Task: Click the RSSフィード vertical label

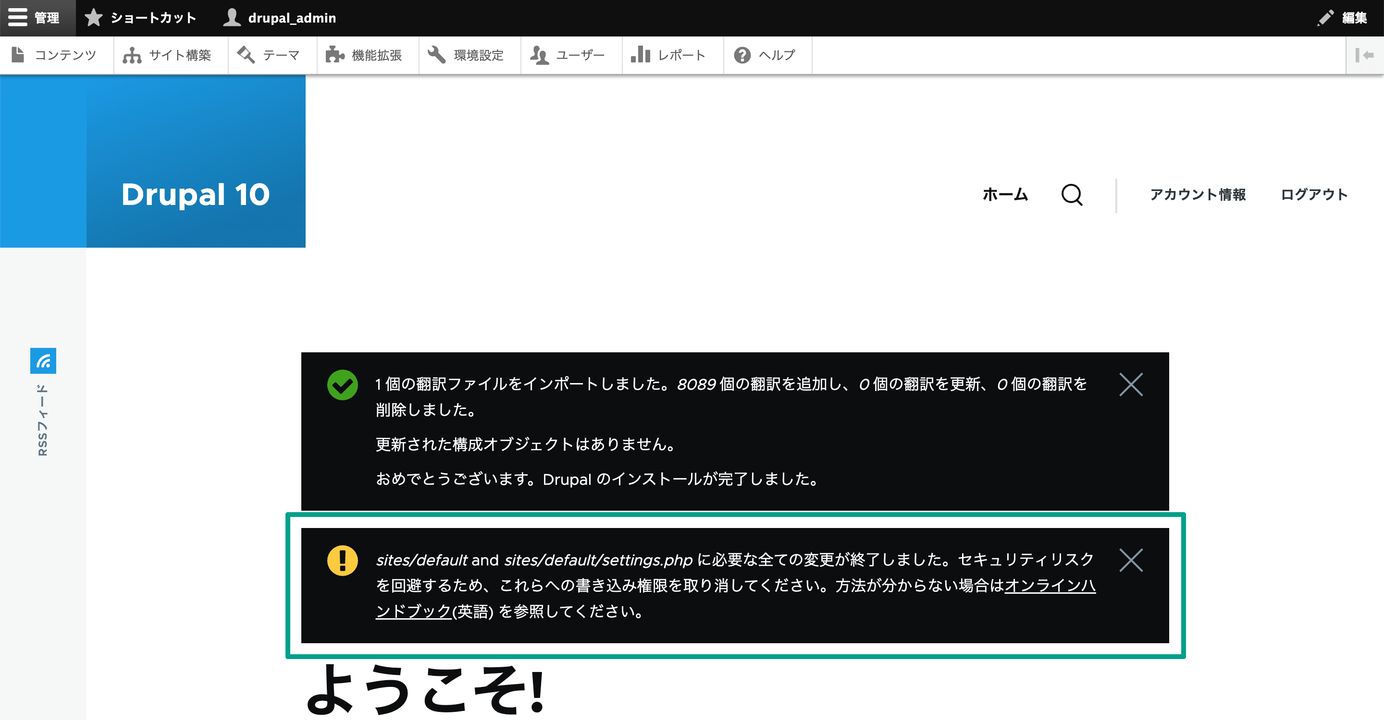Action: click(x=42, y=420)
